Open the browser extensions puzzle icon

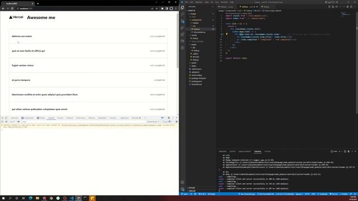162,8
